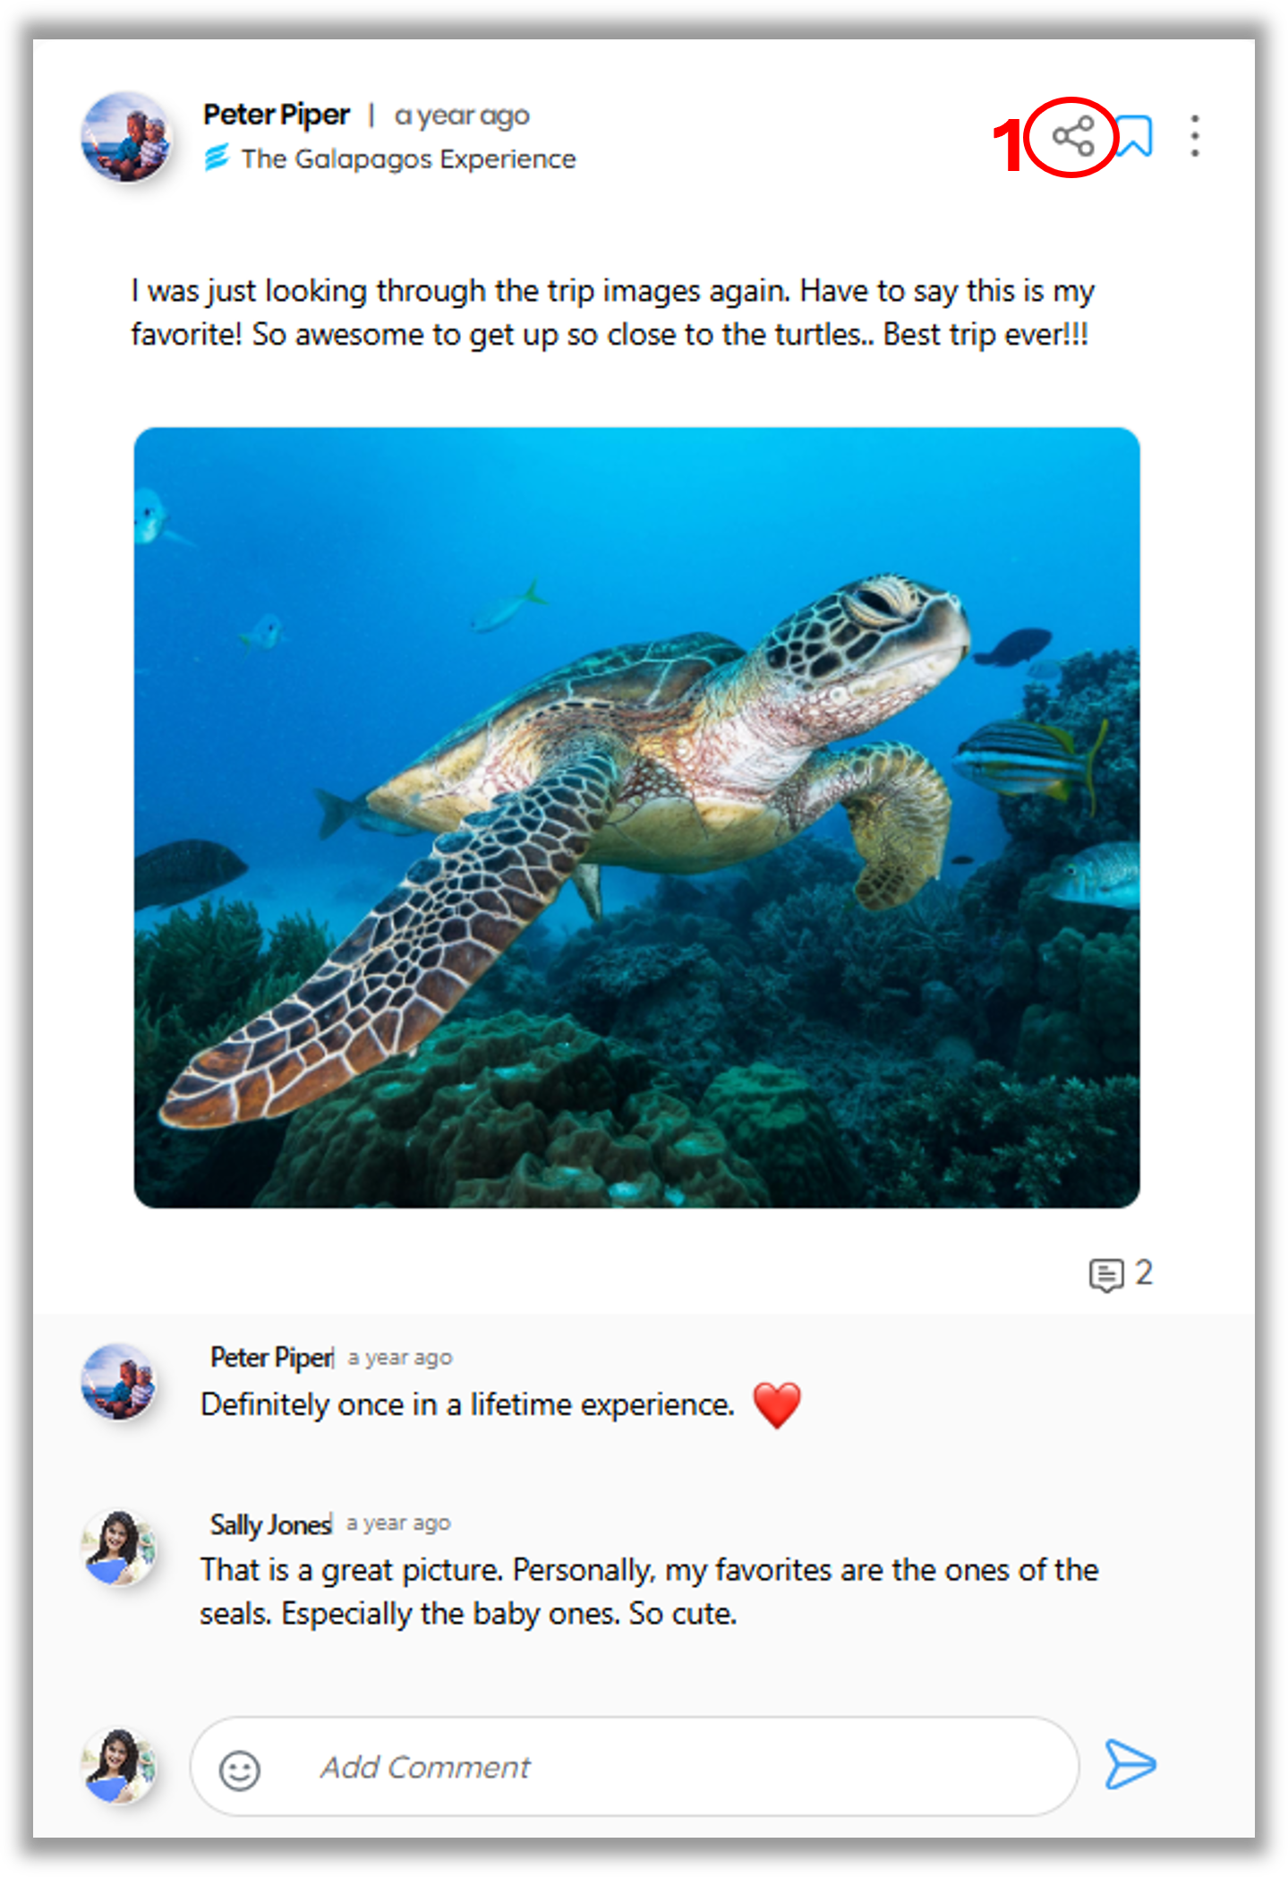Viewport: 1288px width, 1877px height.
Task: Click Peter Piper's avatar in post header
Action: [x=125, y=137]
